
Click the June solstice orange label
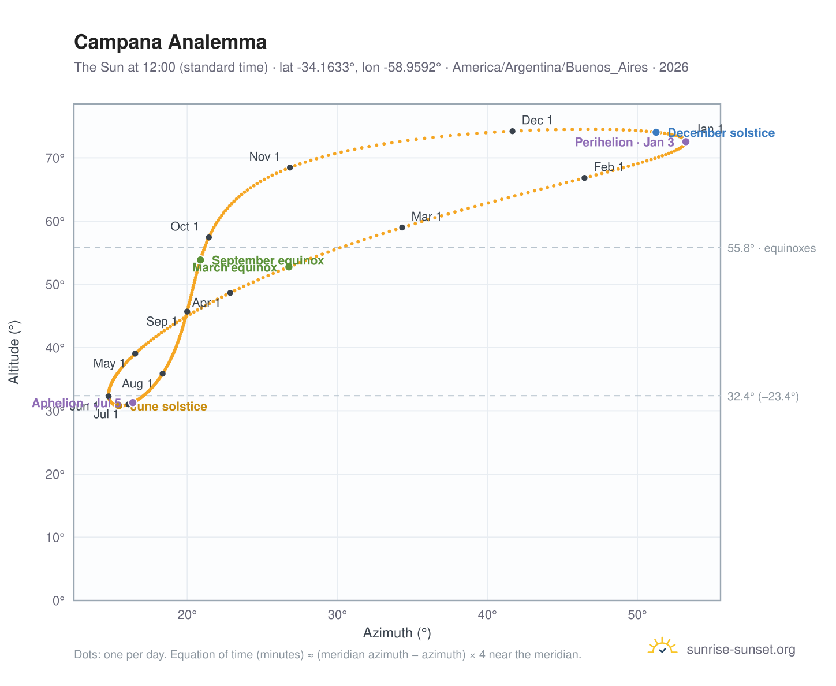(168, 407)
